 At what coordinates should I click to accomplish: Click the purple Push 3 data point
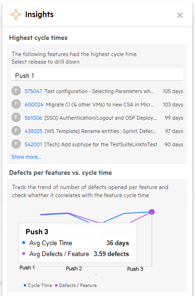[x=152, y=212]
